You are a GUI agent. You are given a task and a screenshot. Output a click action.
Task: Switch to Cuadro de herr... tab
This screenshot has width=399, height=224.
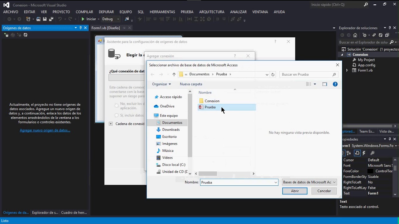[74, 212]
